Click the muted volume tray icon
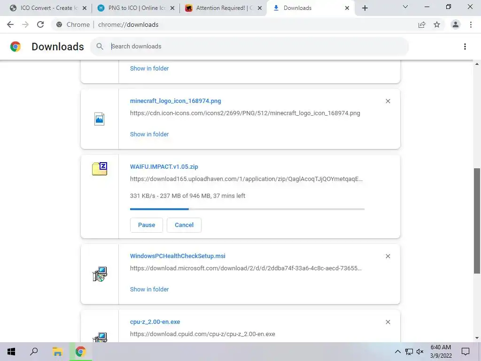The height and width of the screenshot is (361, 481). [x=420, y=352]
